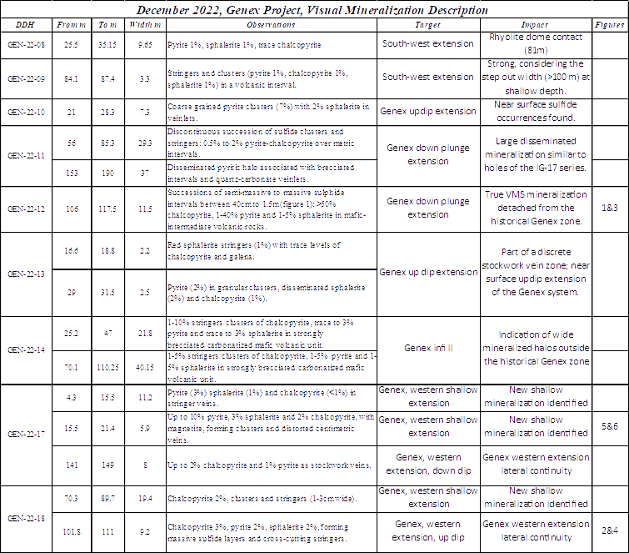Click 'Strong, considering the step out' cell
The height and width of the screenshot is (553, 629).
(536, 77)
